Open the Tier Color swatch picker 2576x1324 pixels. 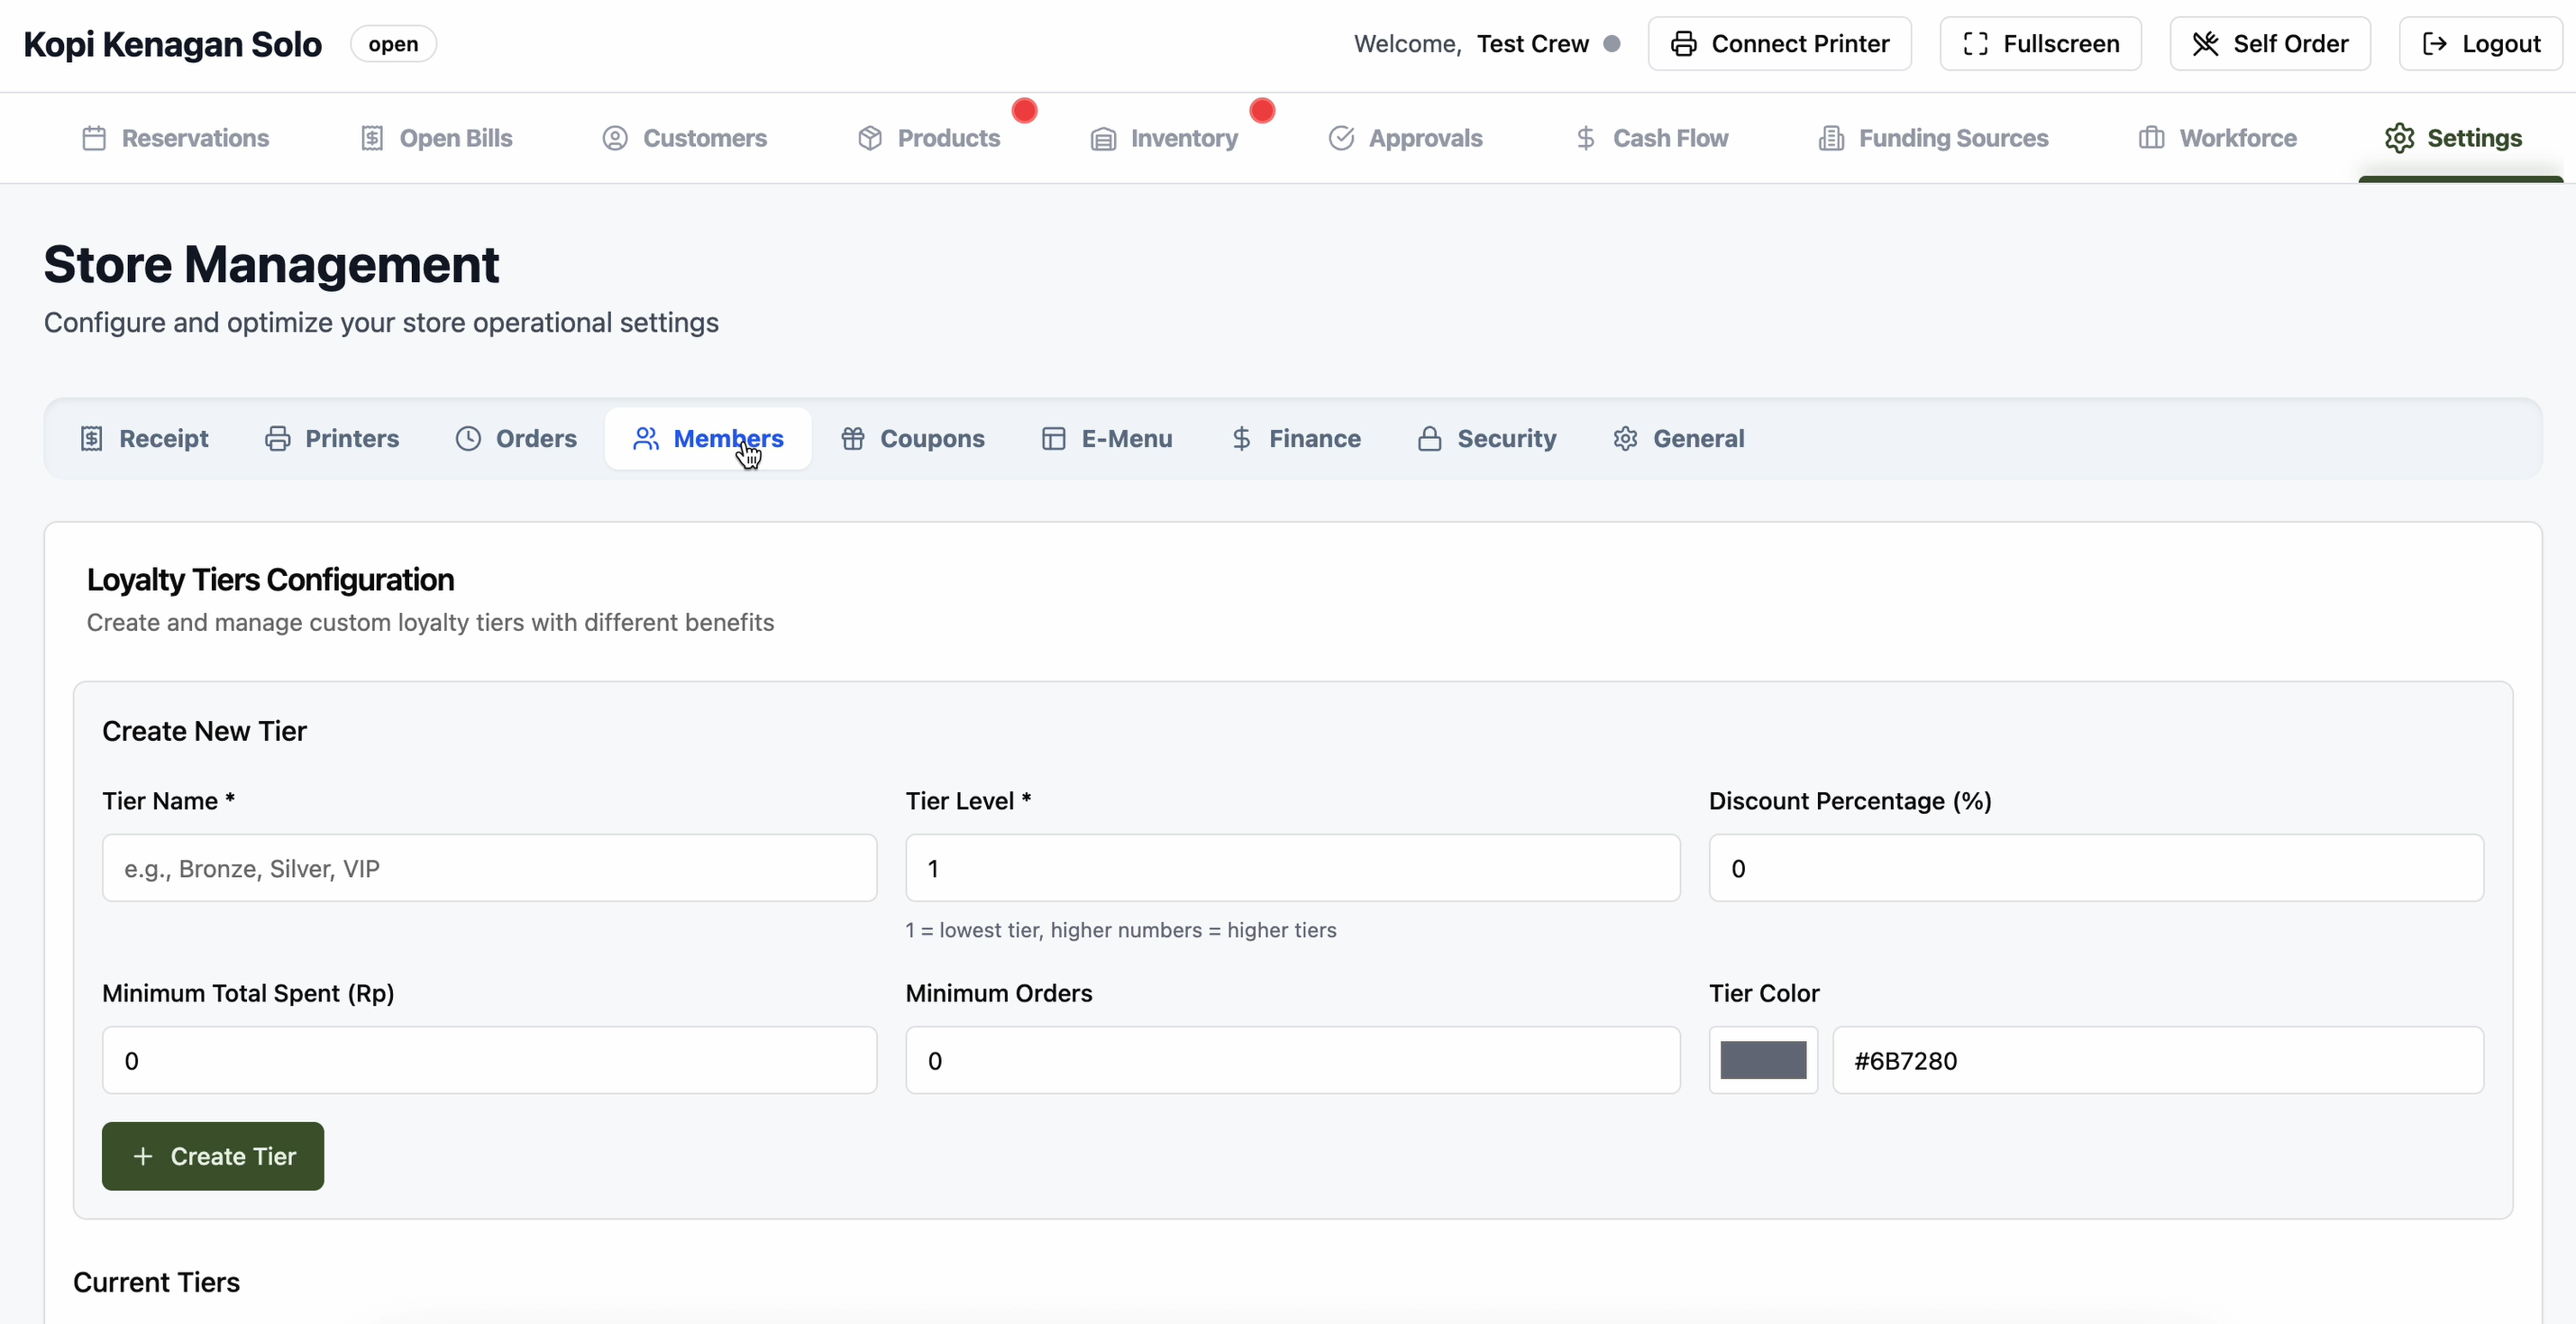1762,1060
